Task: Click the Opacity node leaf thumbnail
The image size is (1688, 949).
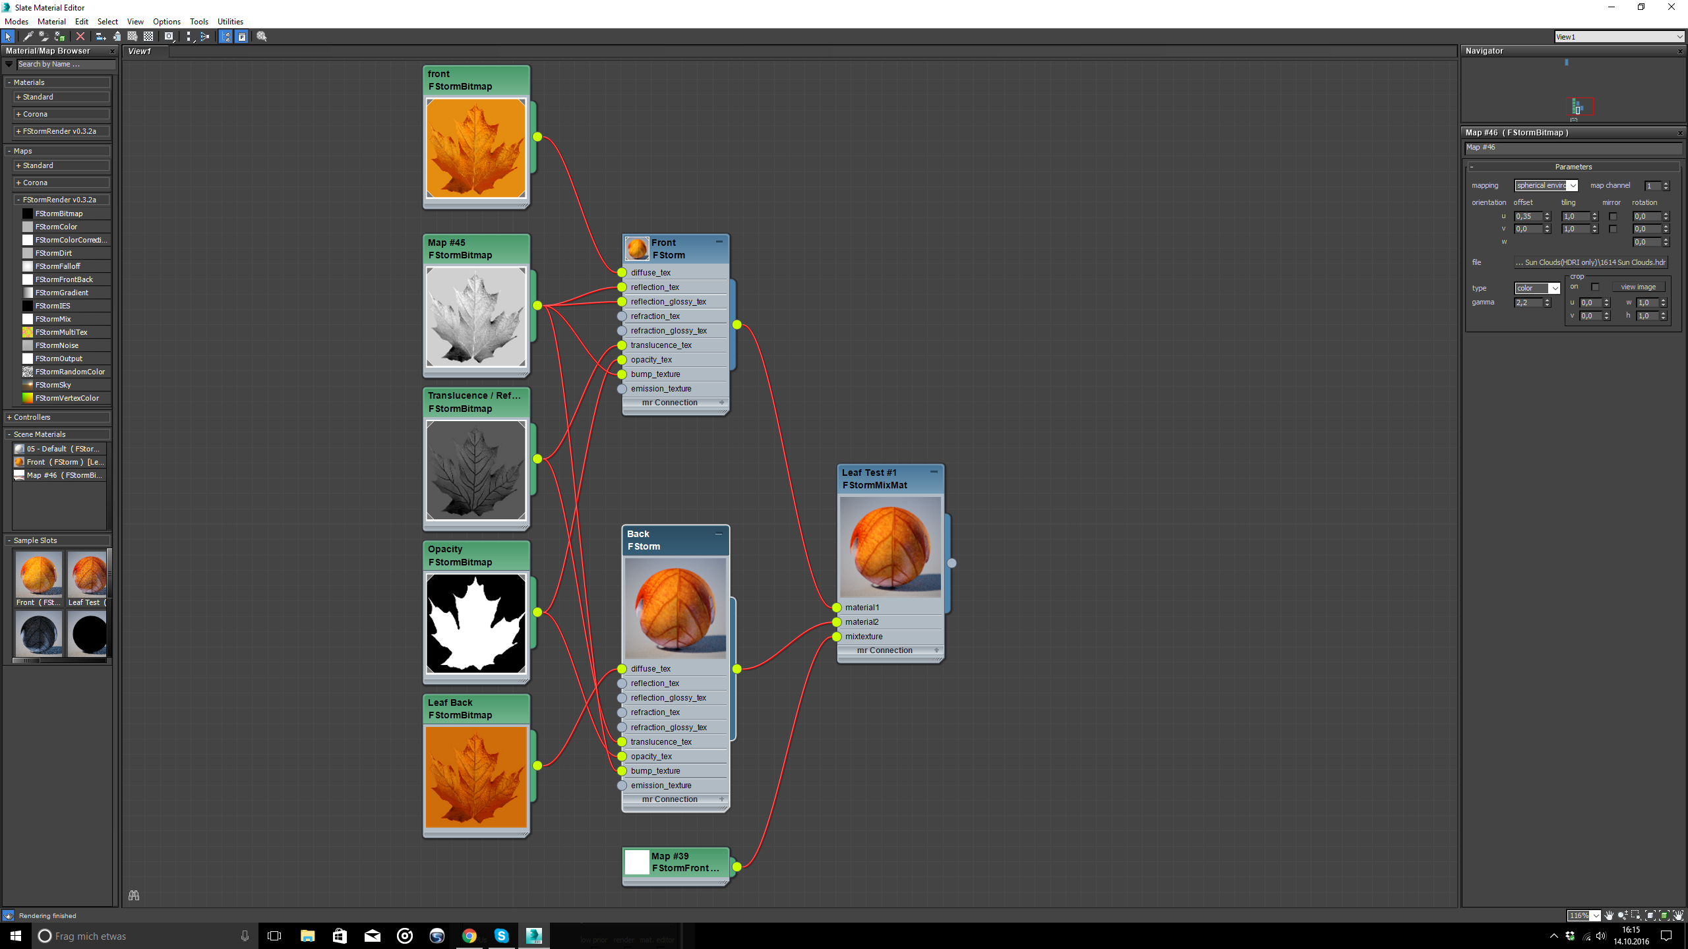Action: pos(476,623)
